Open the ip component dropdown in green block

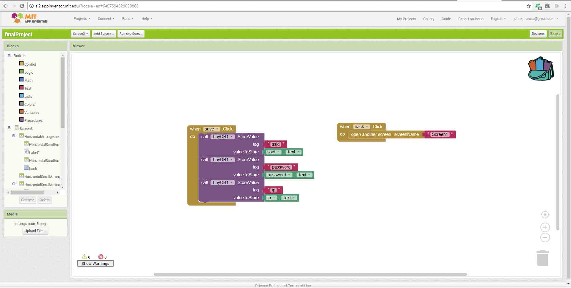click(272, 198)
